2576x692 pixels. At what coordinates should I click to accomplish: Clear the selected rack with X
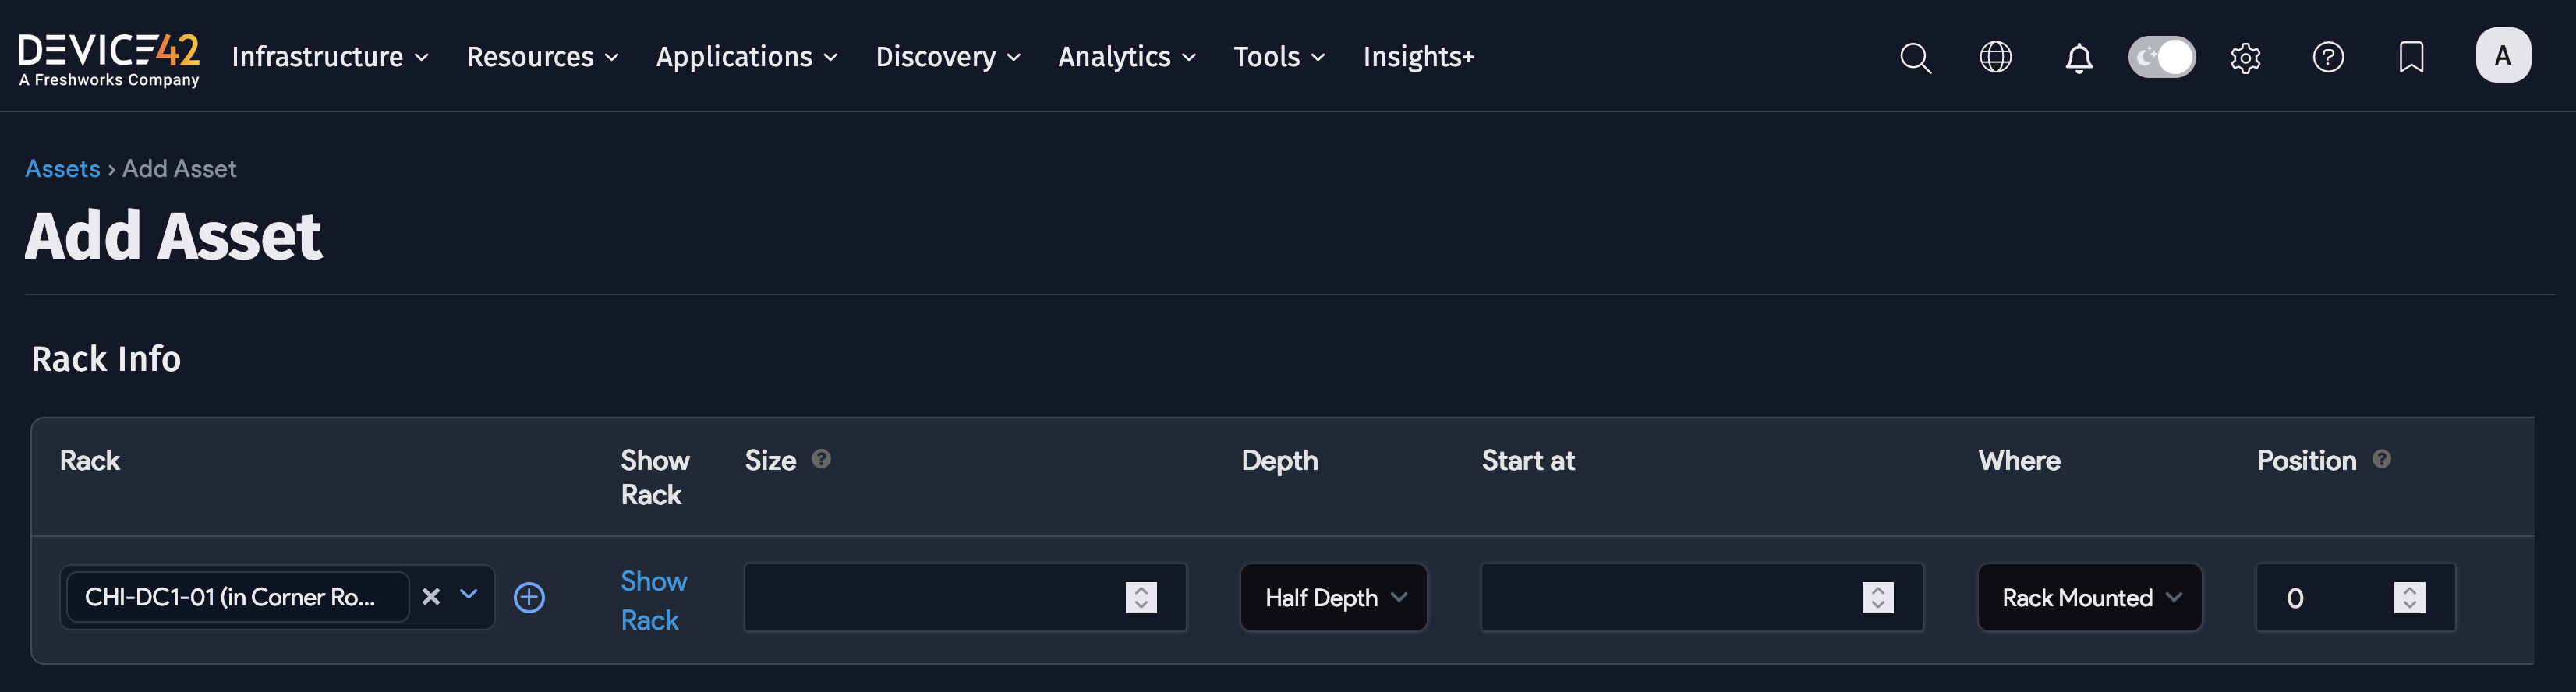[431, 597]
